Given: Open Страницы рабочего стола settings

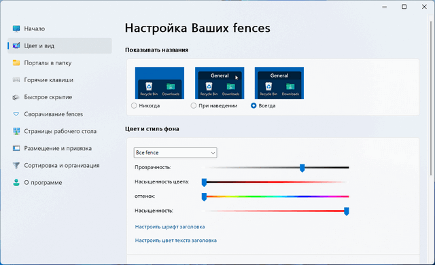Looking at the screenshot, I should (60, 131).
